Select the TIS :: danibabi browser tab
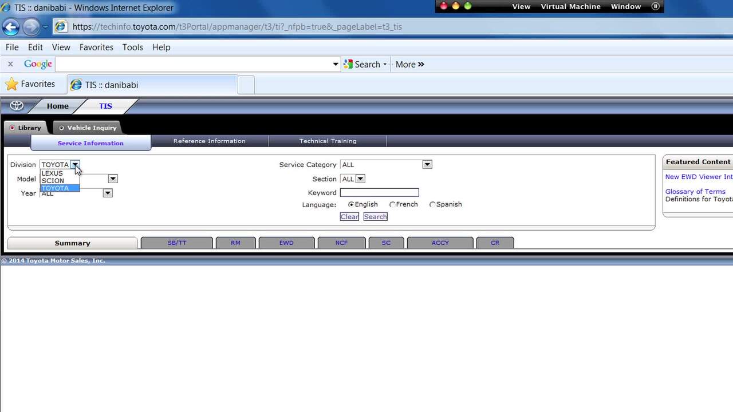 [152, 85]
